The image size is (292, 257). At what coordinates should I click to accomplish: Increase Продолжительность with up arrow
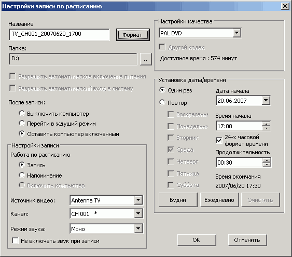click(267, 160)
